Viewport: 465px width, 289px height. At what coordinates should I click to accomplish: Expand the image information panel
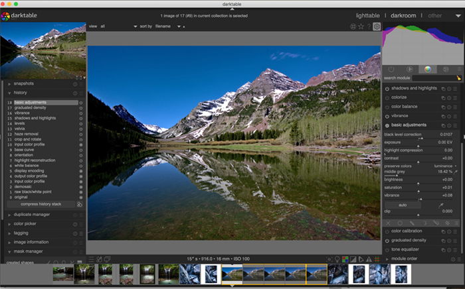31,242
